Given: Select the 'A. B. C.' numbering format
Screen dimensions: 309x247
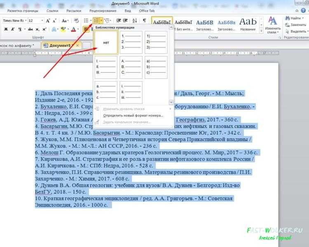Looking at the screenshot, I should [x=131, y=68].
